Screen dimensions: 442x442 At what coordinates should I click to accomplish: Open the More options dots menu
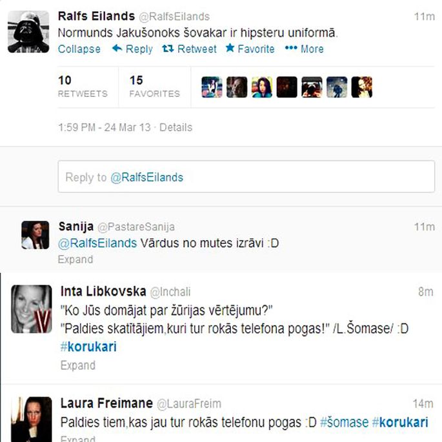(x=291, y=48)
